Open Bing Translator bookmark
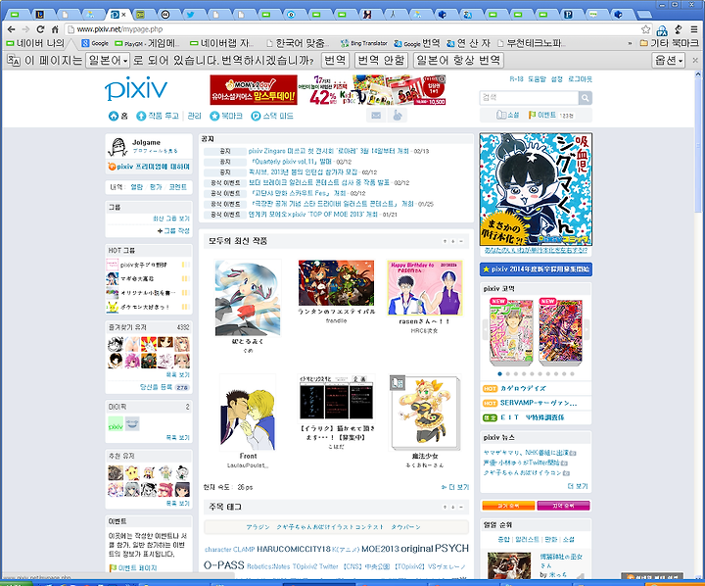Viewport: 705px width, 586px height. point(363,43)
